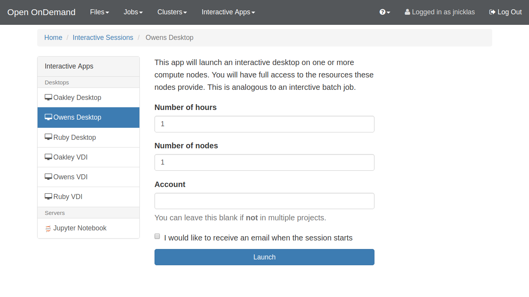Click the monitor icon beside Ruby VDI
This screenshot has height=297, width=529.
point(48,197)
